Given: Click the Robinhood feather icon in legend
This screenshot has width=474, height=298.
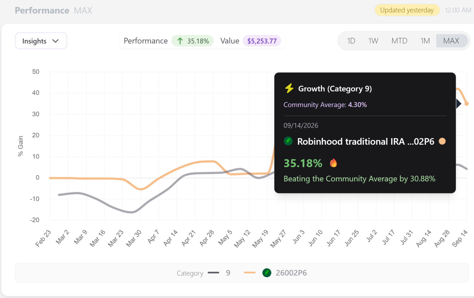Looking at the screenshot, I should (x=267, y=273).
